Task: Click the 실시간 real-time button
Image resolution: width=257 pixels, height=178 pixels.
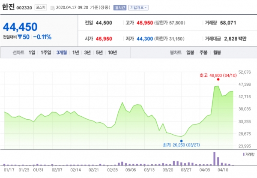Action: (x=120, y=8)
